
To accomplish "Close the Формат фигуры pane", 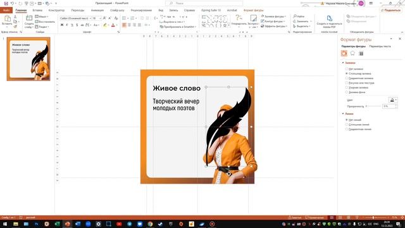I will (x=400, y=39).
